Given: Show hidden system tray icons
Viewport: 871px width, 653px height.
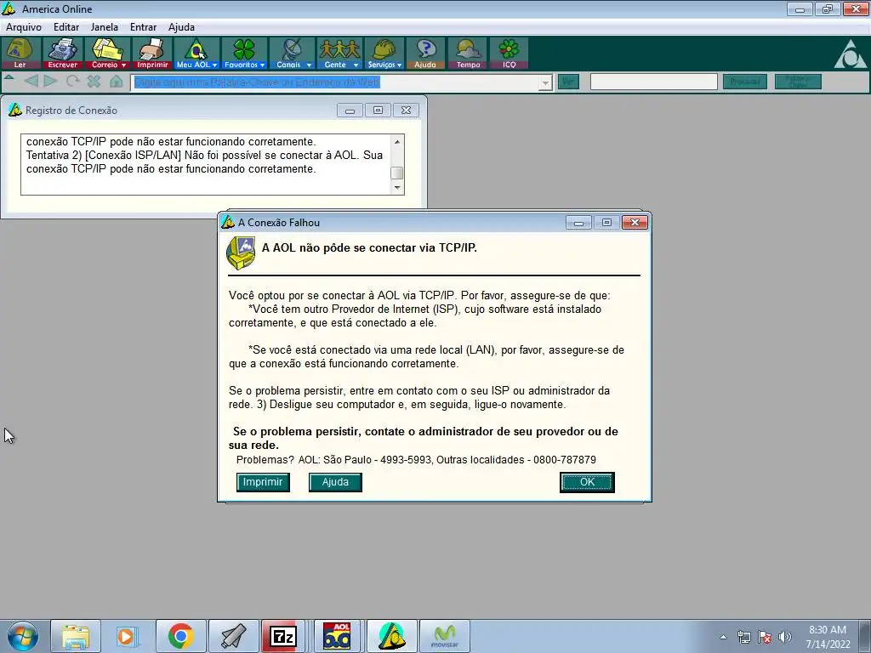Looking at the screenshot, I should point(723,637).
